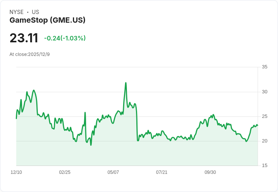The width and height of the screenshot is (278, 192).
Task: Click the 25 y-axis price label
Action: click(x=264, y=116)
